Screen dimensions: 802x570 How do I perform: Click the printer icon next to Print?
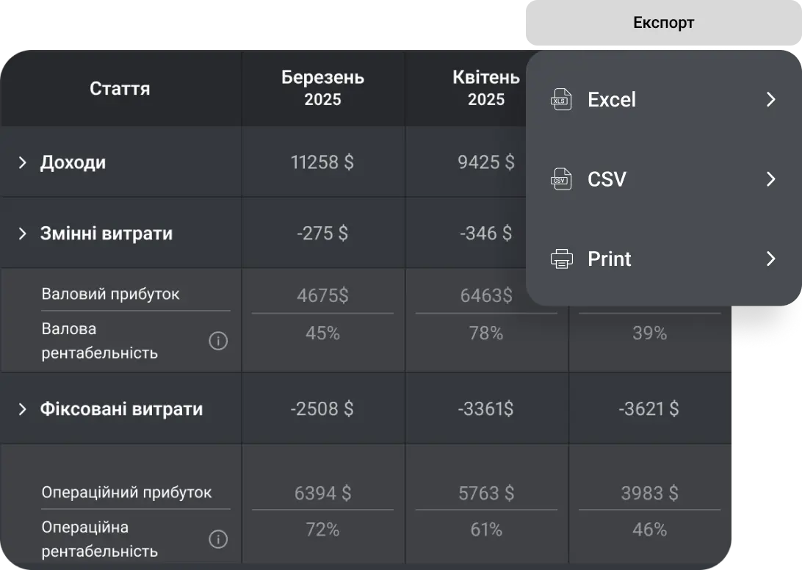click(x=561, y=259)
